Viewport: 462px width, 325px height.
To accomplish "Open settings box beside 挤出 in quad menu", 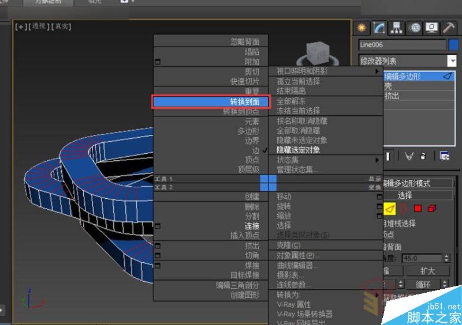I will click(x=158, y=245).
